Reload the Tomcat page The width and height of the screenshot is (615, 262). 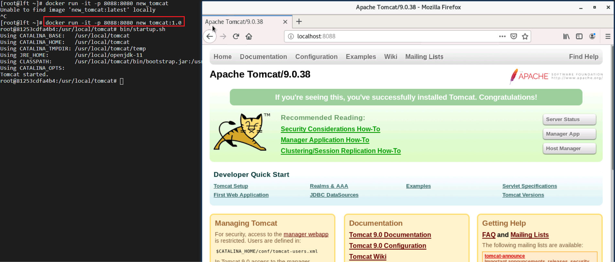[236, 36]
